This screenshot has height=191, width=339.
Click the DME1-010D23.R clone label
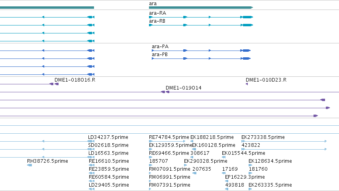(x=266, y=80)
